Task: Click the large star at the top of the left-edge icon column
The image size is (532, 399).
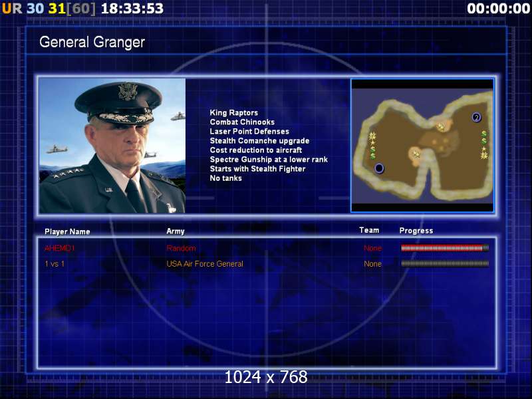Action: [x=372, y=136]
